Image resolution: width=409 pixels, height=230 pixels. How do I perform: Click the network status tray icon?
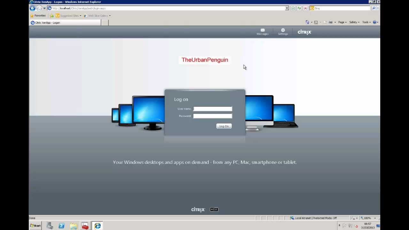coord(351,226)
